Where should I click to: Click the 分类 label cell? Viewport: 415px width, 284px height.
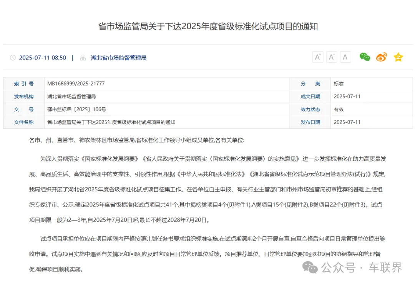(310, 84)
